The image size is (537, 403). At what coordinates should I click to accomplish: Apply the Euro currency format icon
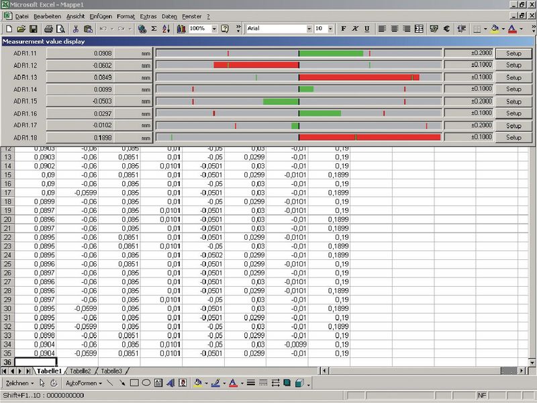tap(444, 29)
